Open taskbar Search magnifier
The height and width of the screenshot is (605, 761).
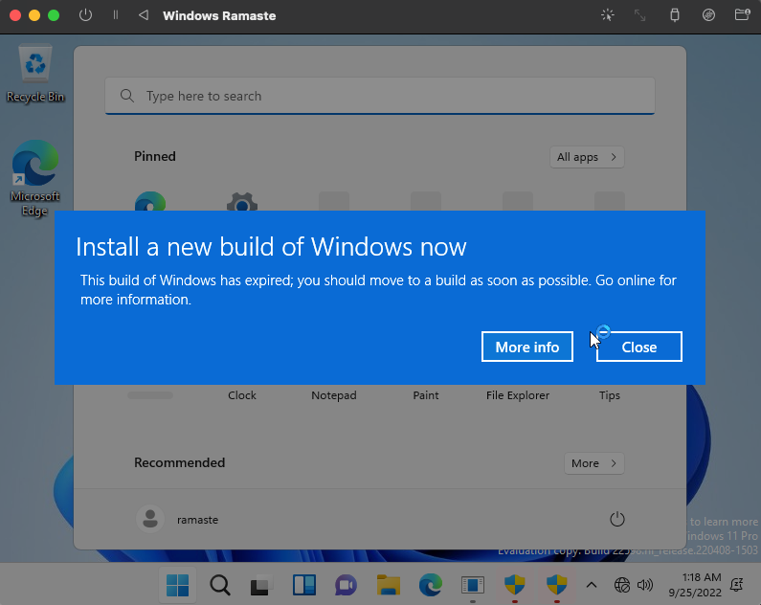[220, 585]
